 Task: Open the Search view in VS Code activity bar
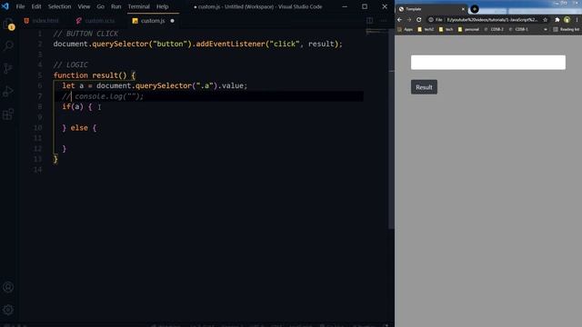8,45
